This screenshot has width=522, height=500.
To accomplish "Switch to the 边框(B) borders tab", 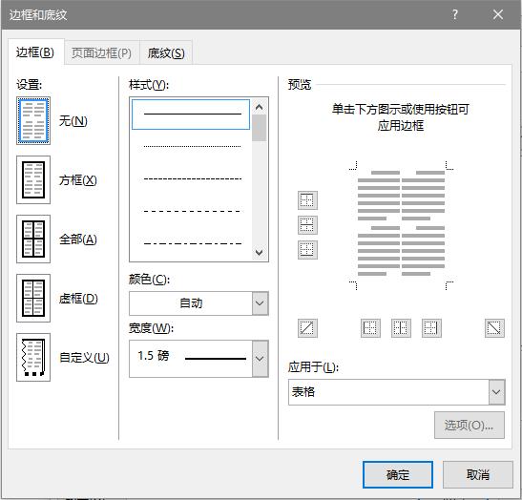I will [x=35, y=52].
